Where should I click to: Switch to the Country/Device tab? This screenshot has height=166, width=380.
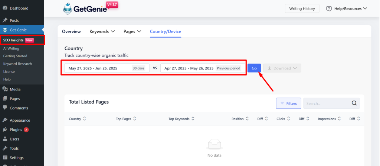[166, 31]
